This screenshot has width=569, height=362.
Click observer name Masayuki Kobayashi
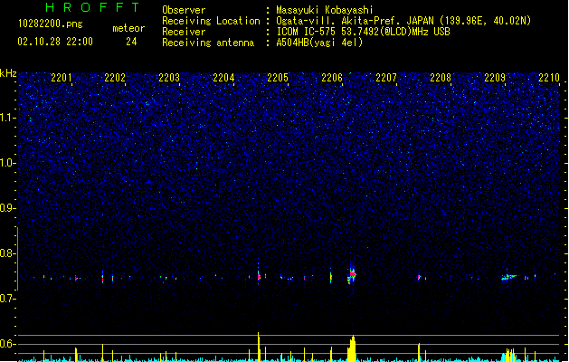tap(325, 10)
